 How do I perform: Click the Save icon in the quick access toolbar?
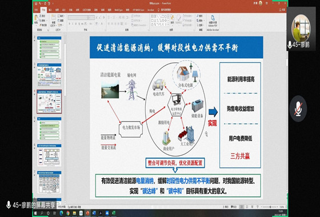pos(36,3)
